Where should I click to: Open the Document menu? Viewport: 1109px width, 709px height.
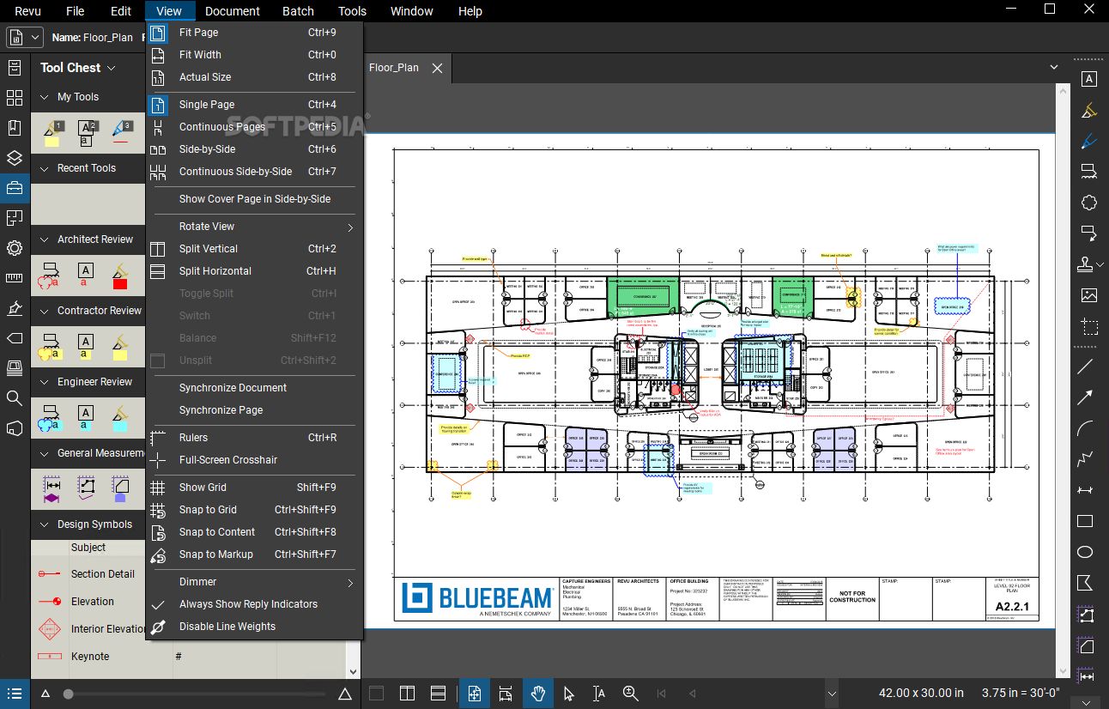(x=233, y=11)
